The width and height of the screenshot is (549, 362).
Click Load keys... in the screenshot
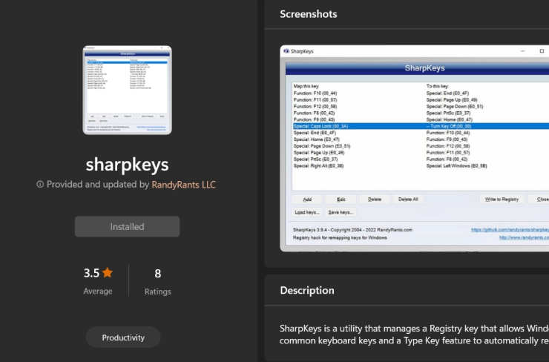[307, 212]
